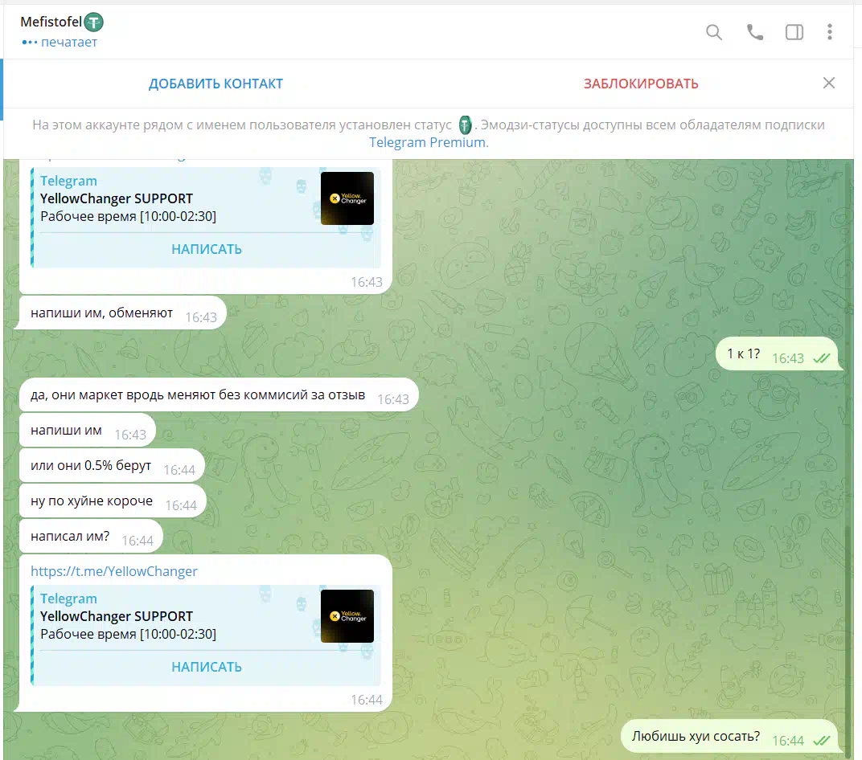Open YellowChanger thumbnail in 16:44 preview card
Viewport: 862px width, 760px height.
(x=347, y=616)
